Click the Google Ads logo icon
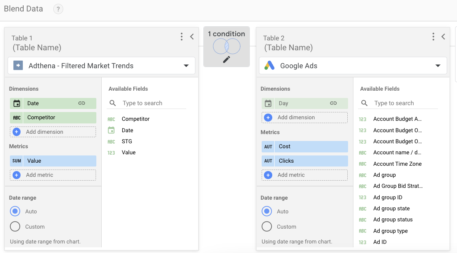457x253 pixels. [x=270, y=66]
